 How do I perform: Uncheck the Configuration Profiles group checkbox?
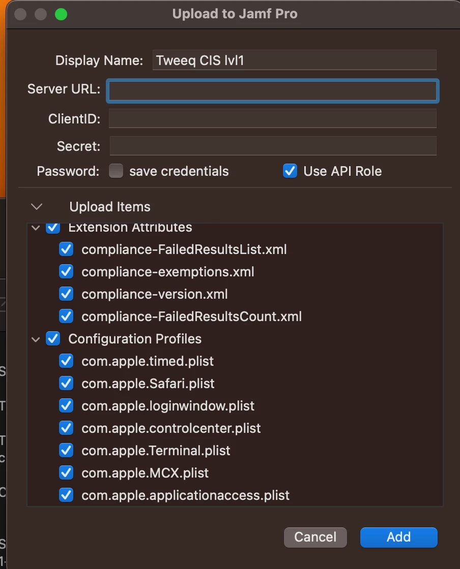[53, 338]
